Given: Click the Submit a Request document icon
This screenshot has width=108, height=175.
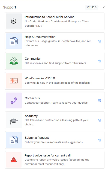Looking at the screenshot, I should click(x=14, y=140).
